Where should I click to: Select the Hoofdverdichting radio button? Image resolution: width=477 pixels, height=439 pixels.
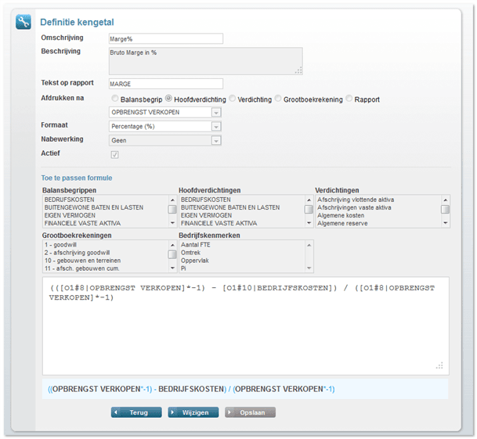(x=168, y=99)
